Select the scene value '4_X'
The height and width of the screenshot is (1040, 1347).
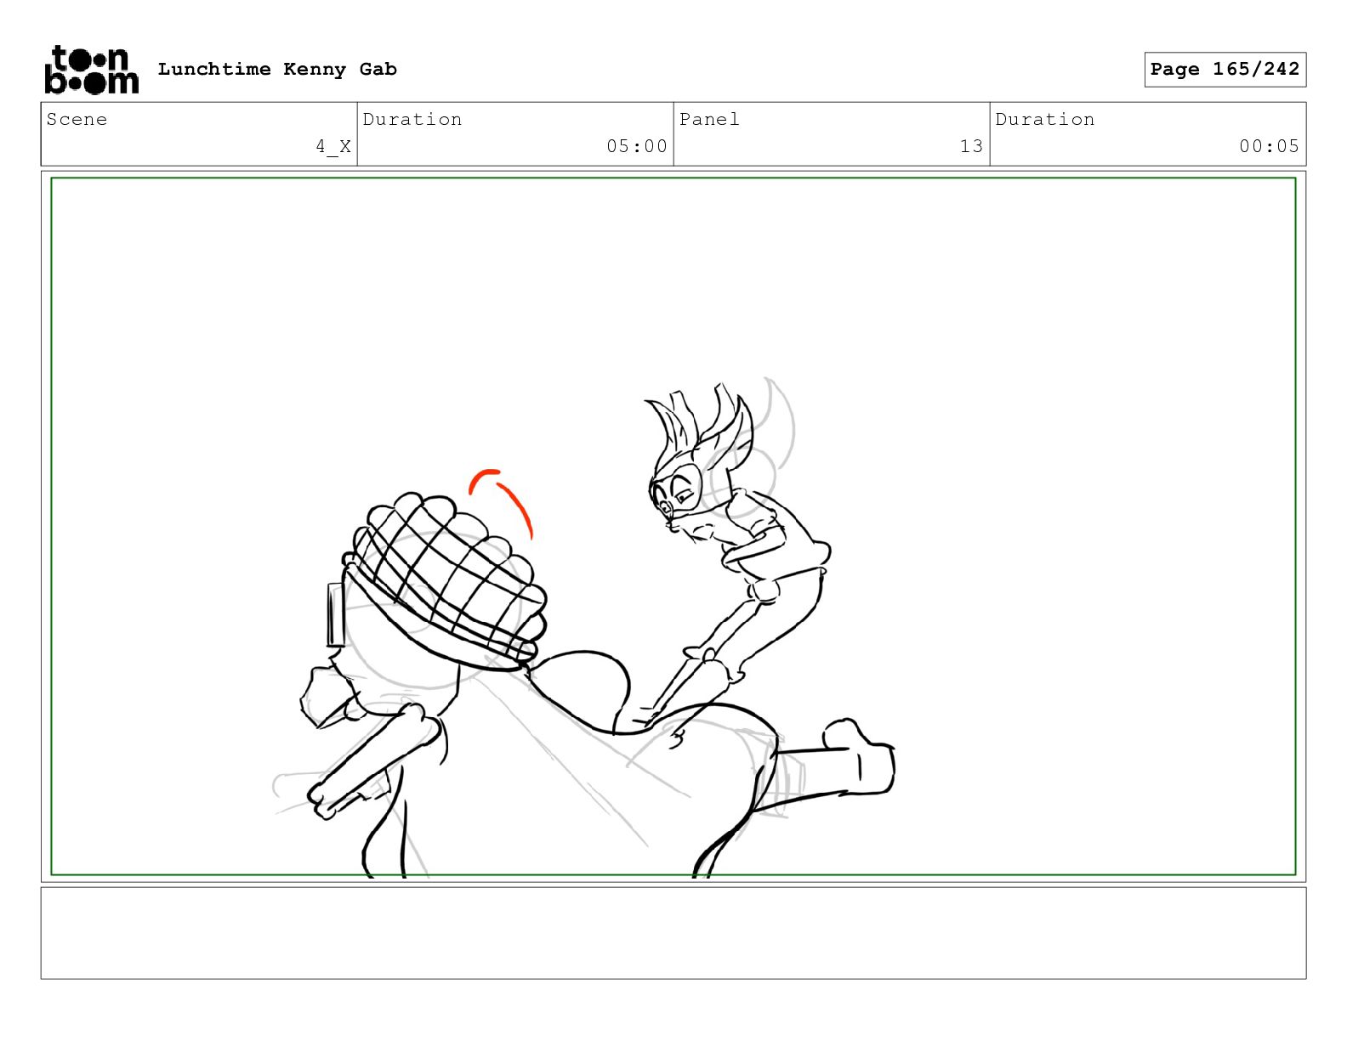(x=333, y=147)
